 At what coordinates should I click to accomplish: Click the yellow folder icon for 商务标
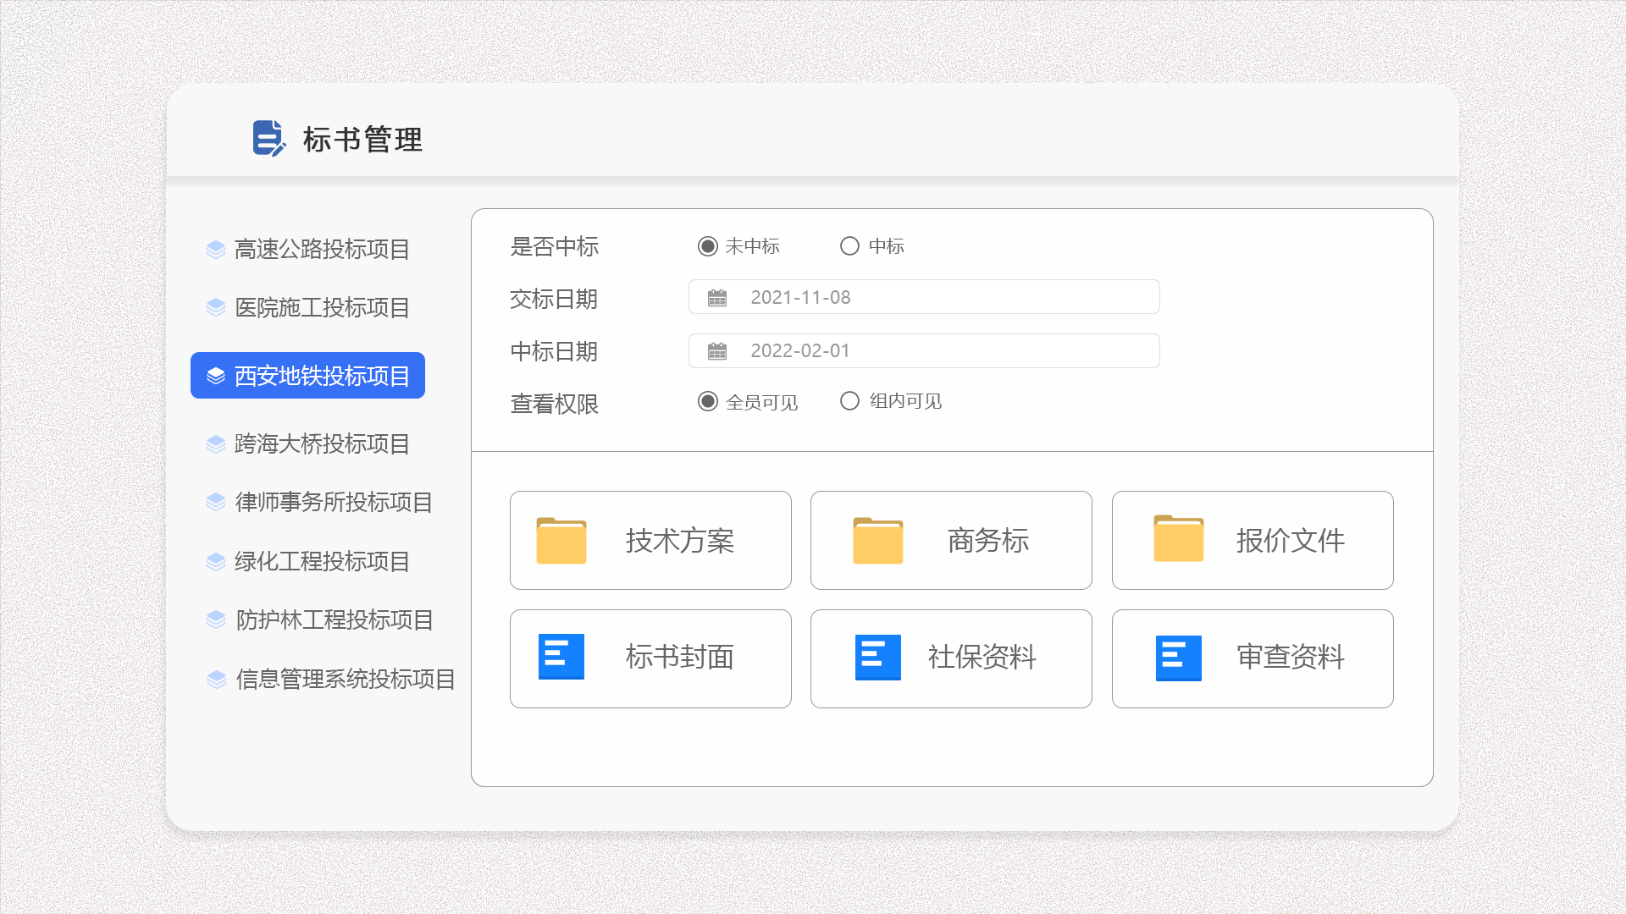(x=877, y=541)
